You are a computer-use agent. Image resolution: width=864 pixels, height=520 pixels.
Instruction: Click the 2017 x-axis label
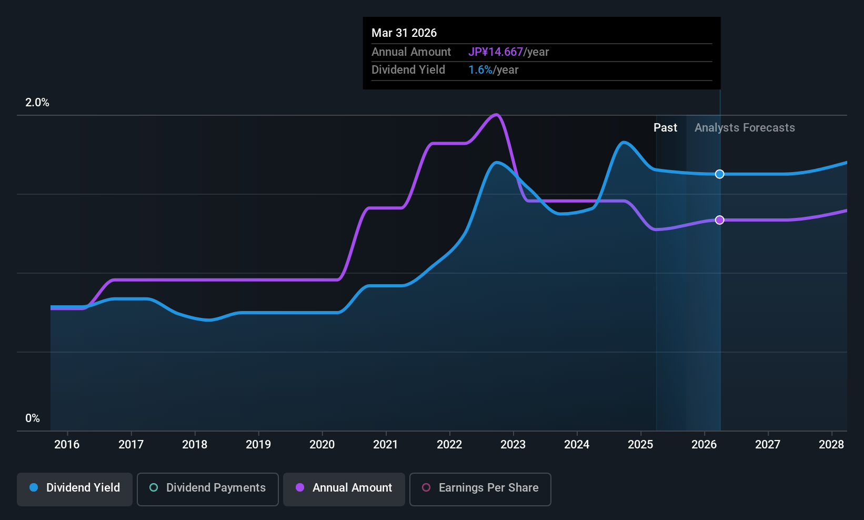click(x=131, y=445)
